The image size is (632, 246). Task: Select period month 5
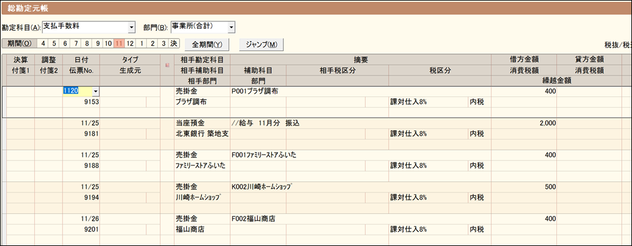click(54, 43)
